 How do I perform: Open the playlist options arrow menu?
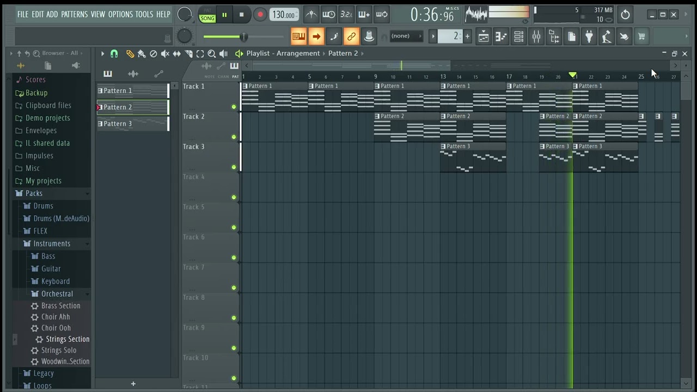102,53
